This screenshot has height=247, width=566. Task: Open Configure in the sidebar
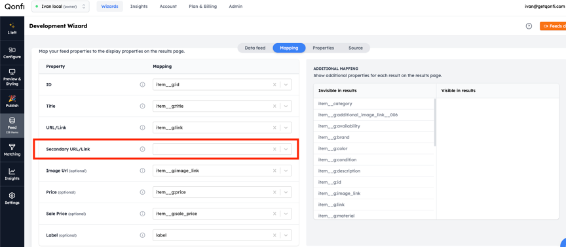(x=12, y=53)
